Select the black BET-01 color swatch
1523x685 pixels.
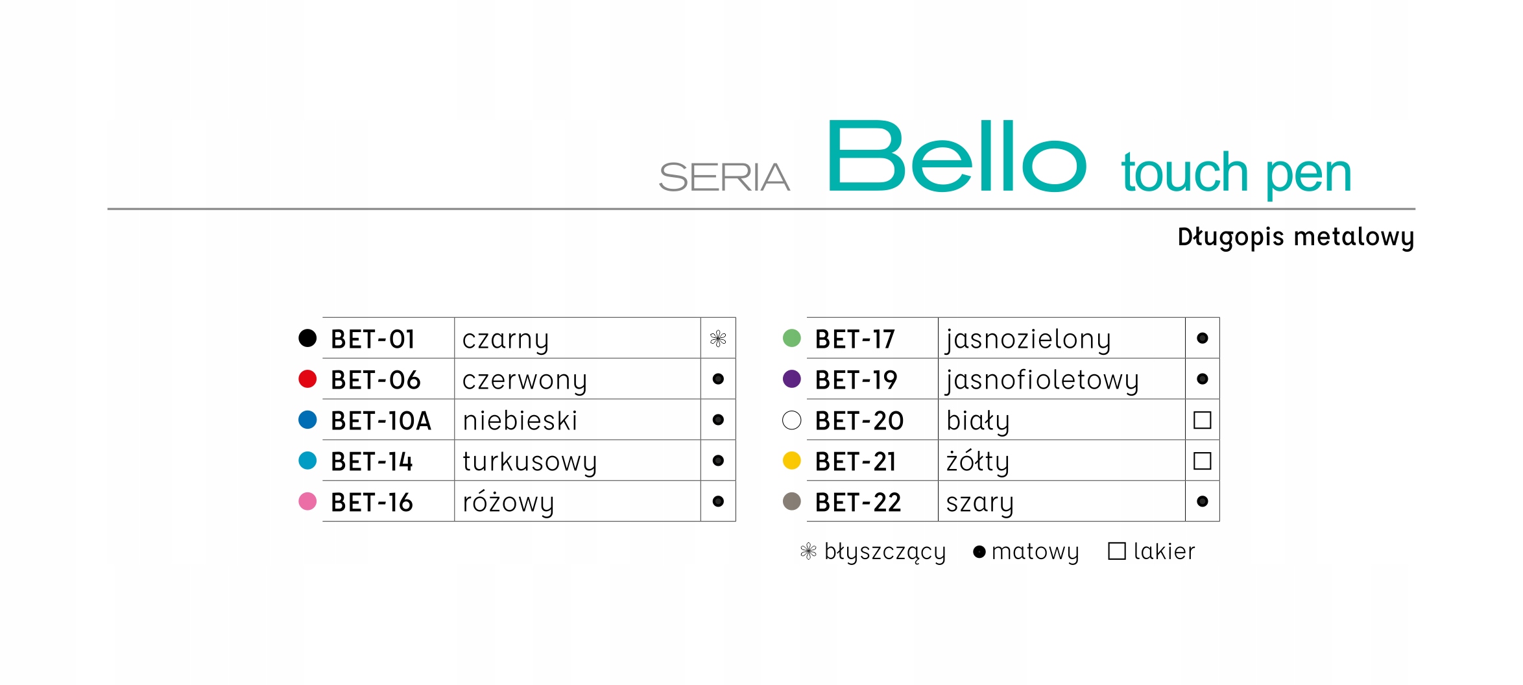click(307, 338)
